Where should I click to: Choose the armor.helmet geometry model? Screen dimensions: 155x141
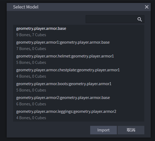click(79, 59)
